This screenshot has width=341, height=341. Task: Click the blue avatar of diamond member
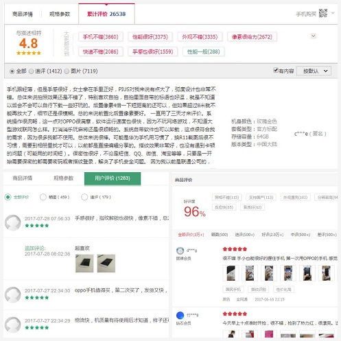click(180, 315)
